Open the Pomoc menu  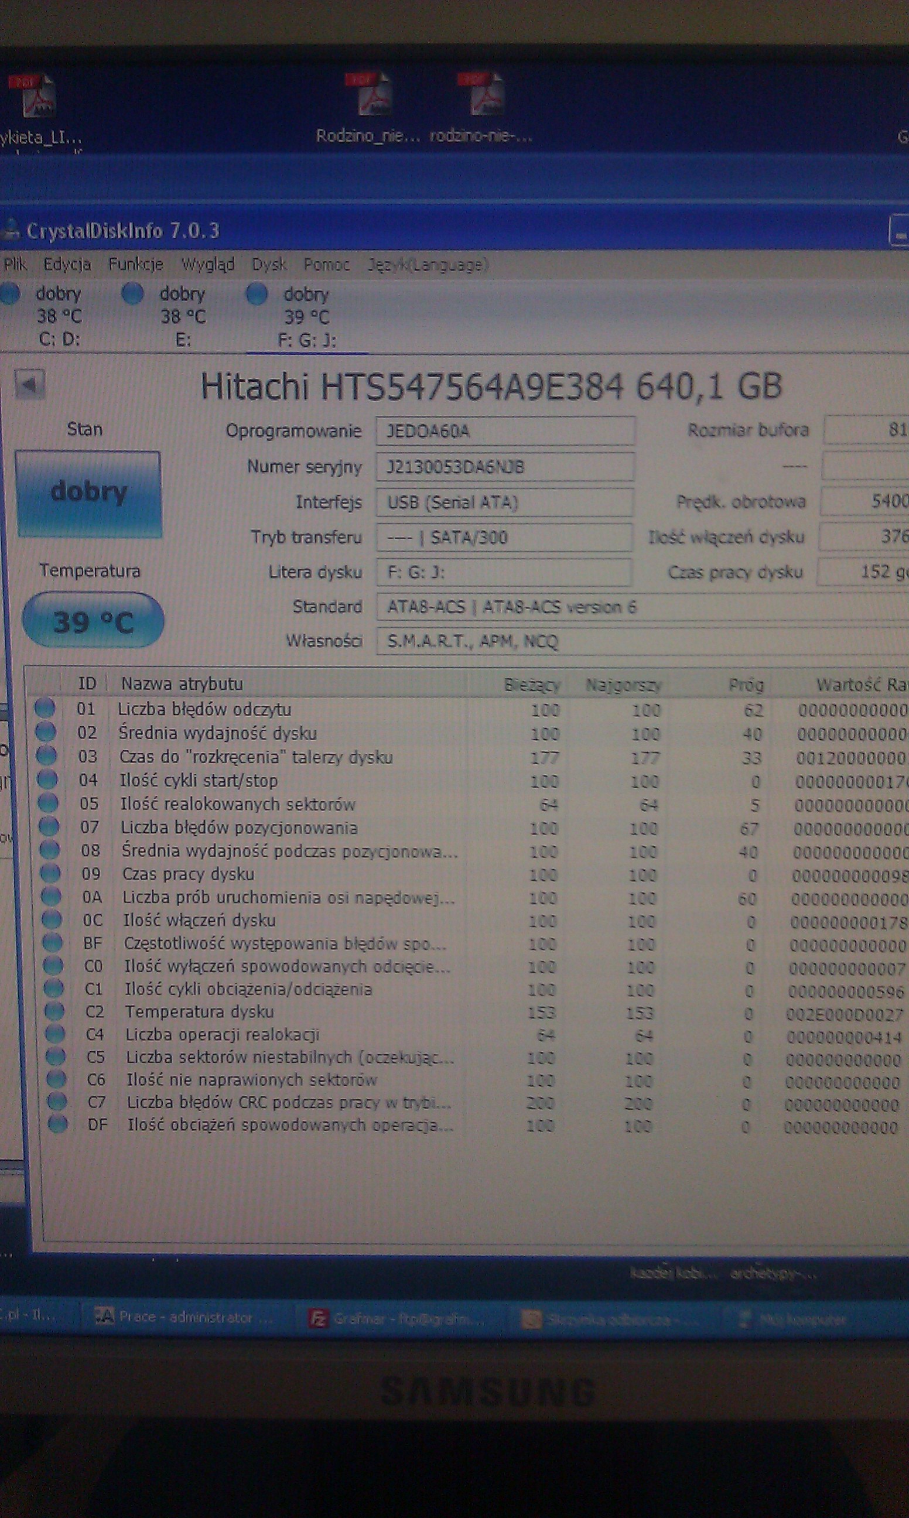coord(326,265)
